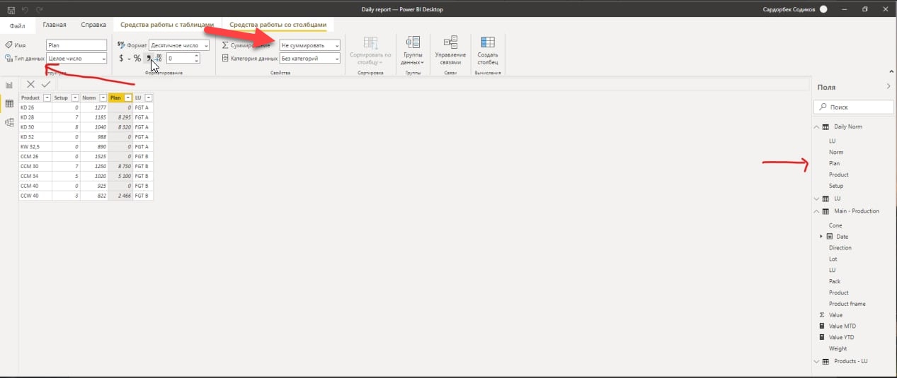
Task: Select Setup field in Daily Norm
Action: (836, 186)
